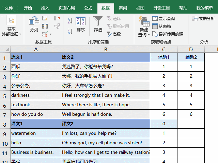Switch to the 我的菜单 tab

point(204,8)
